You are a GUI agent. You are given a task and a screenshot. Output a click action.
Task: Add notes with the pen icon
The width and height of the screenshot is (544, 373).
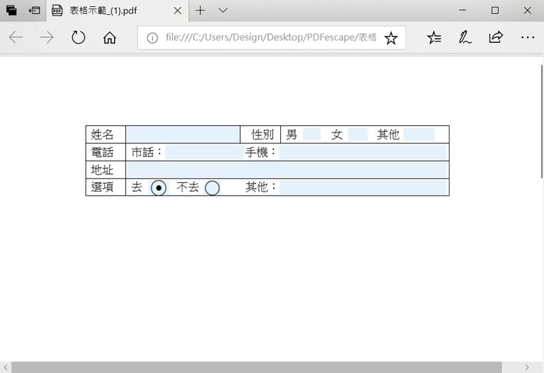(465, 37)
